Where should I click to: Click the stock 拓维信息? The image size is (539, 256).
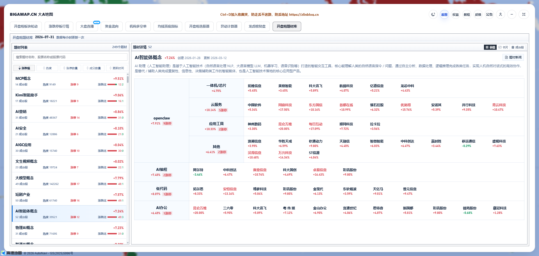coord(255,88)
